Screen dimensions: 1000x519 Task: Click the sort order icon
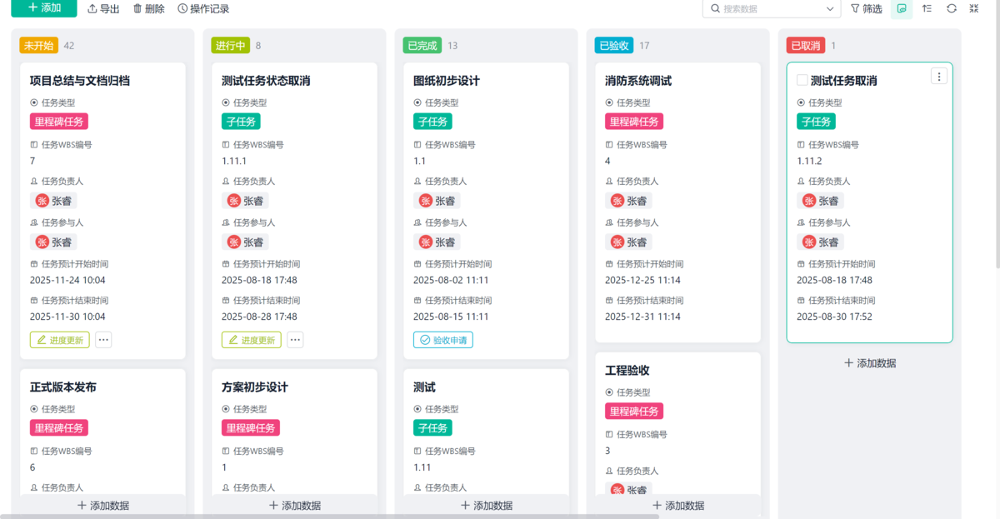(x=927, y=8)
